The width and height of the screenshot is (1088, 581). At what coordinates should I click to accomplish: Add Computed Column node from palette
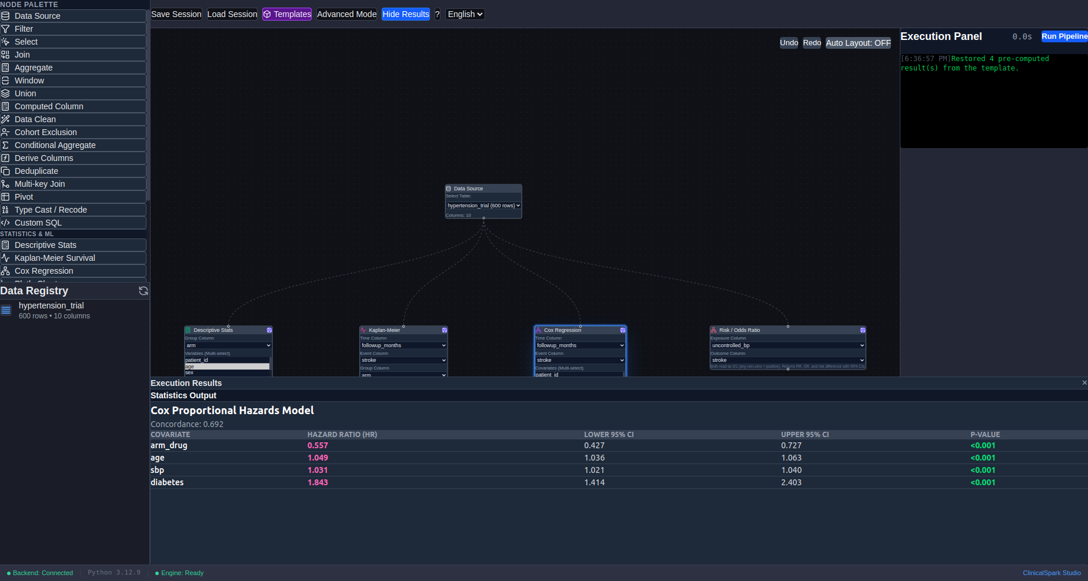click(x=74, y=106)
